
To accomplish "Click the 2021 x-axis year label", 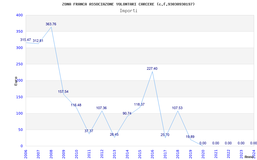I will [216, 154].
